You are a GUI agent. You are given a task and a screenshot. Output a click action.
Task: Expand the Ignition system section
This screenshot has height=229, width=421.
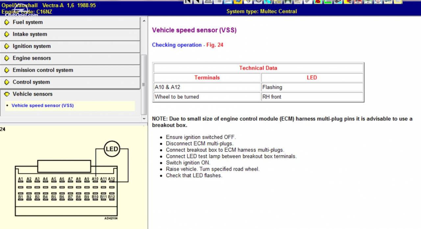pyautogui.click(x=70, y=46)
